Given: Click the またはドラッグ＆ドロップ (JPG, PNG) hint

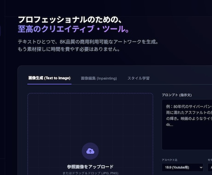Looking at the screenshot, I should click(90, 173).
